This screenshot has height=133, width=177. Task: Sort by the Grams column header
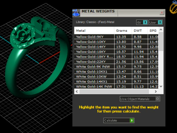coord(123,31)
